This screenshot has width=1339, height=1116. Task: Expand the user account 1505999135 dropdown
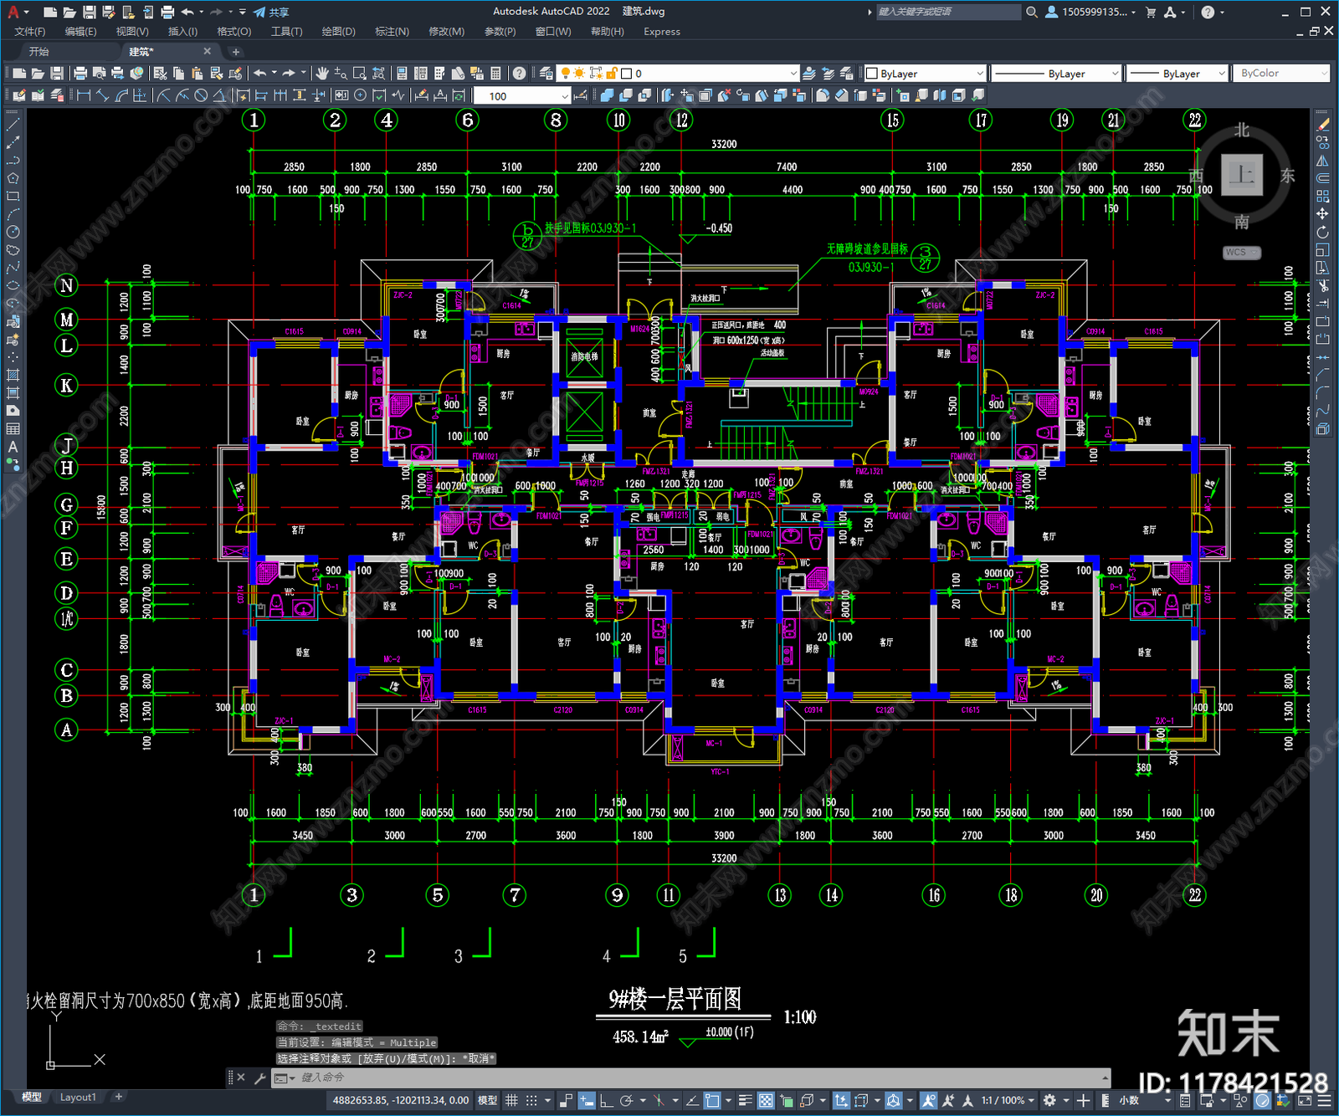(1092, 12)
